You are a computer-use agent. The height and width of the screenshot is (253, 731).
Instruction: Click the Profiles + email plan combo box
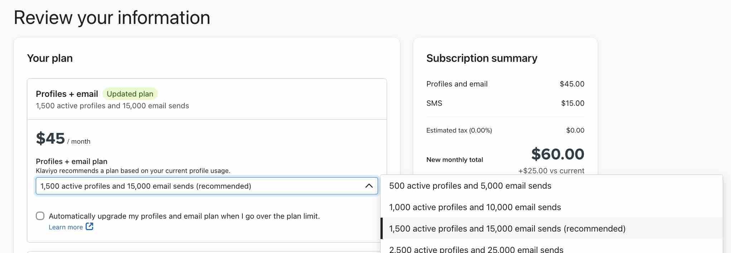click(200, 186)
